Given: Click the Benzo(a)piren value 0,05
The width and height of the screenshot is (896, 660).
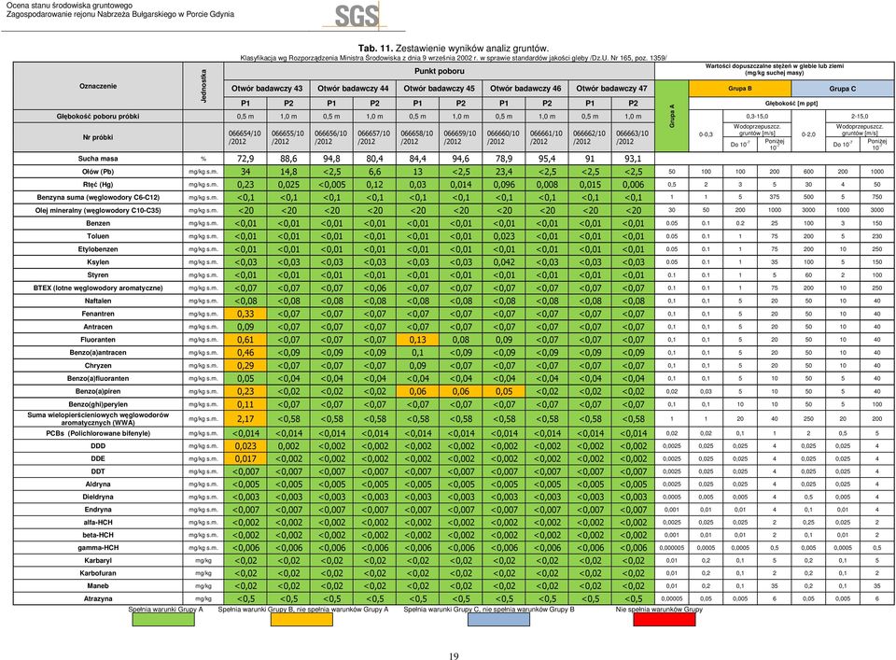Looking at the screenshot, I should pyautogui.click(x=504, y=391).
